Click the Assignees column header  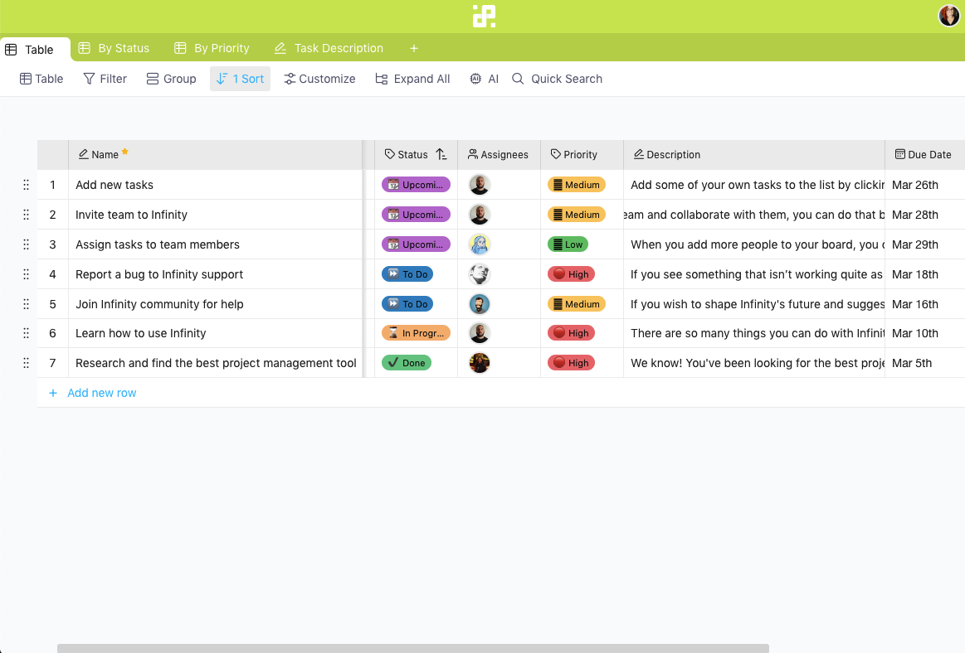499,154
